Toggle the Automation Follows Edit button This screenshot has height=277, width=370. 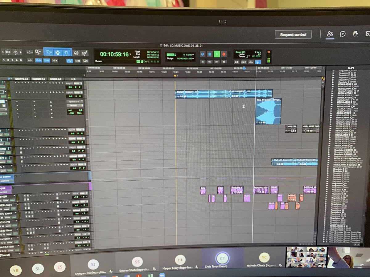click(x=70, y=60)
